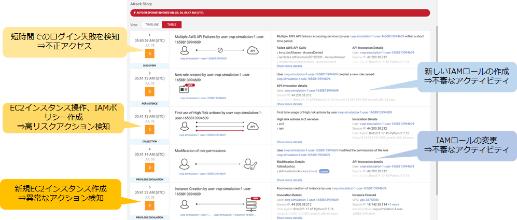Click the +1 more link after Source IP
This screenshot has height=220, width=517.
394,204
